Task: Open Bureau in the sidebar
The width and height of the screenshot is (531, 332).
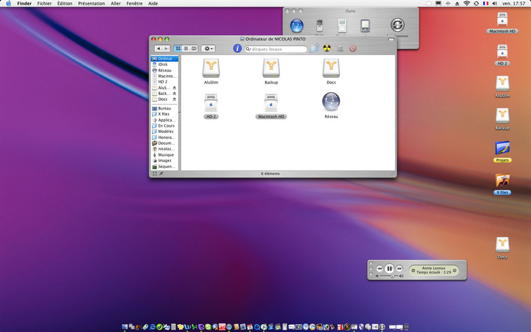Action: [164, 108]
